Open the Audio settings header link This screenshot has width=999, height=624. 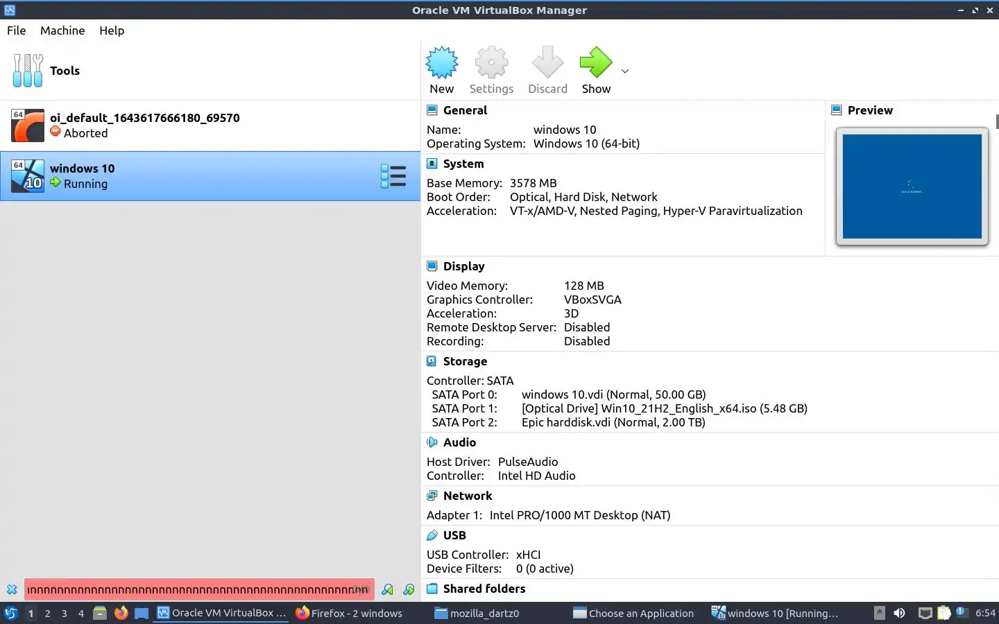click(x=459, y=442)
